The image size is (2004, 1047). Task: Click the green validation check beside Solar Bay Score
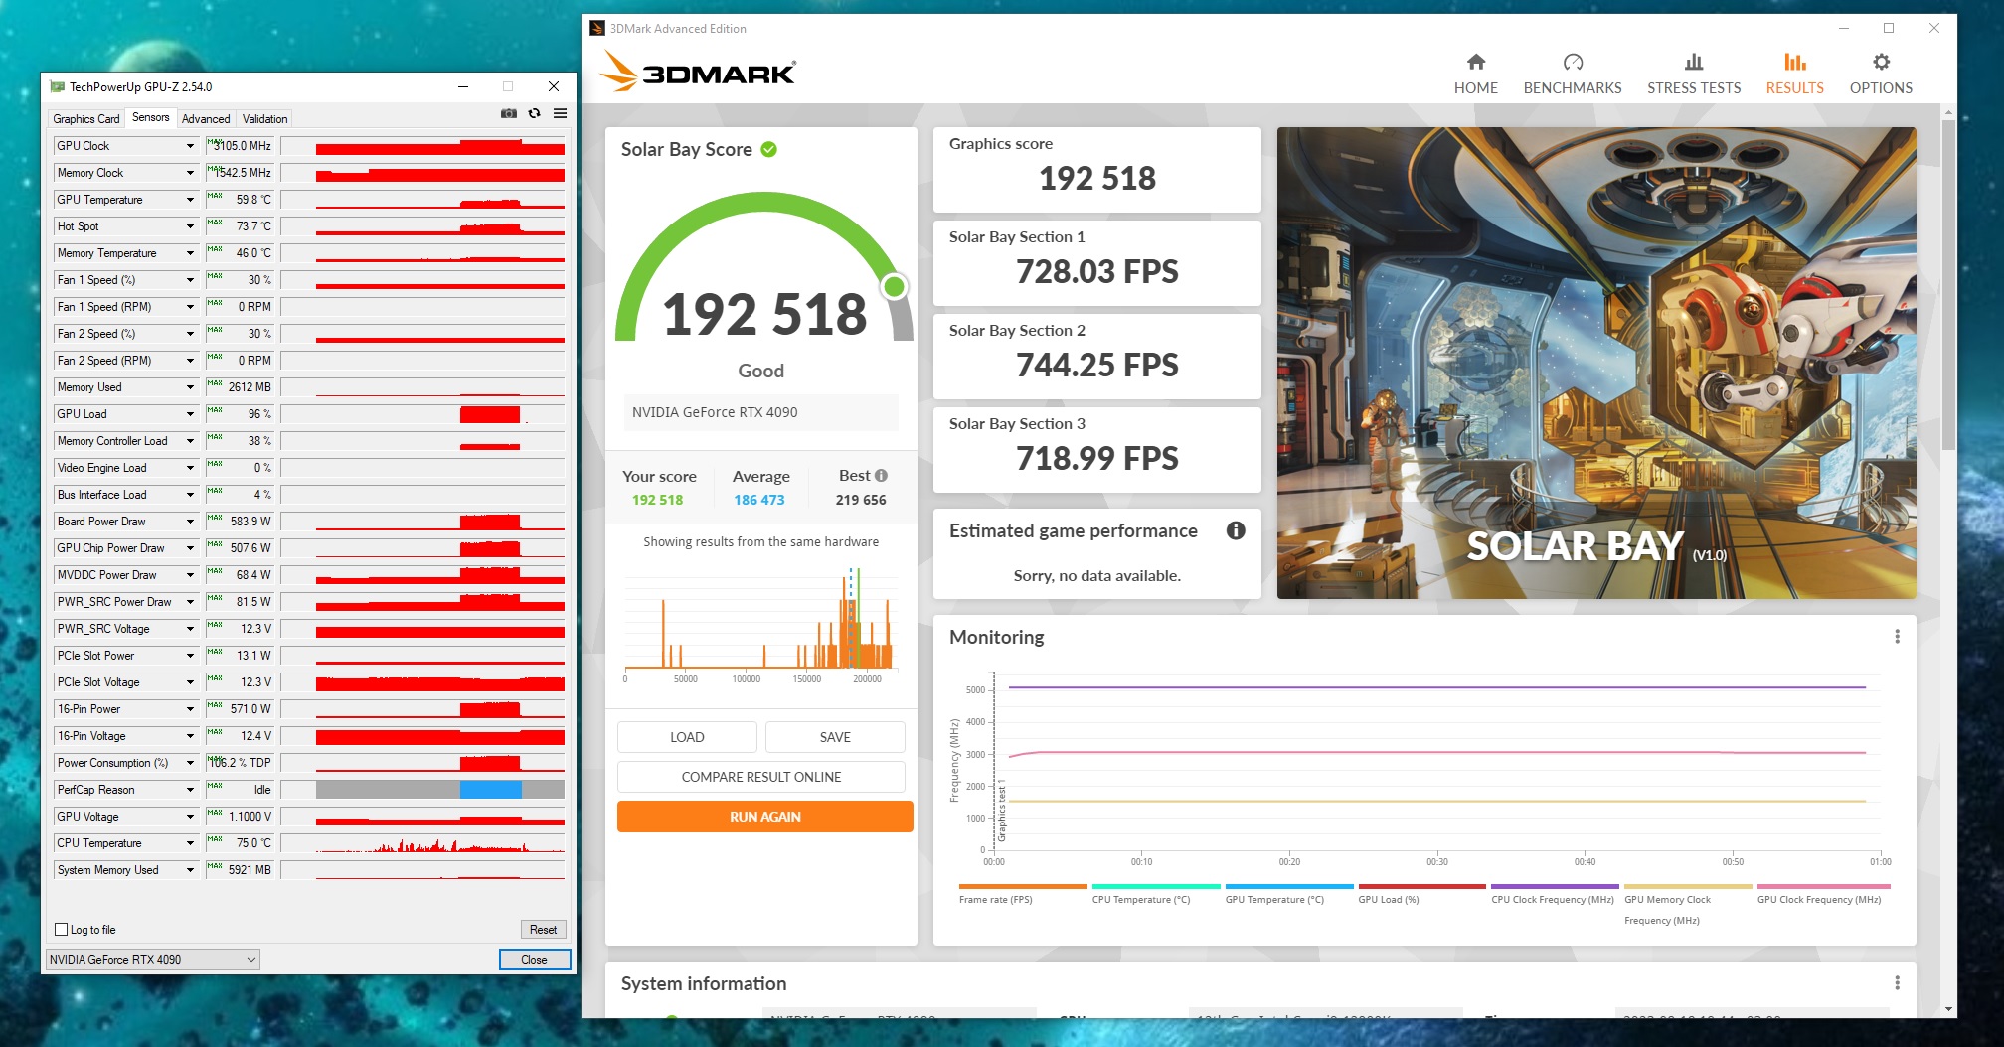pos(769,149)
